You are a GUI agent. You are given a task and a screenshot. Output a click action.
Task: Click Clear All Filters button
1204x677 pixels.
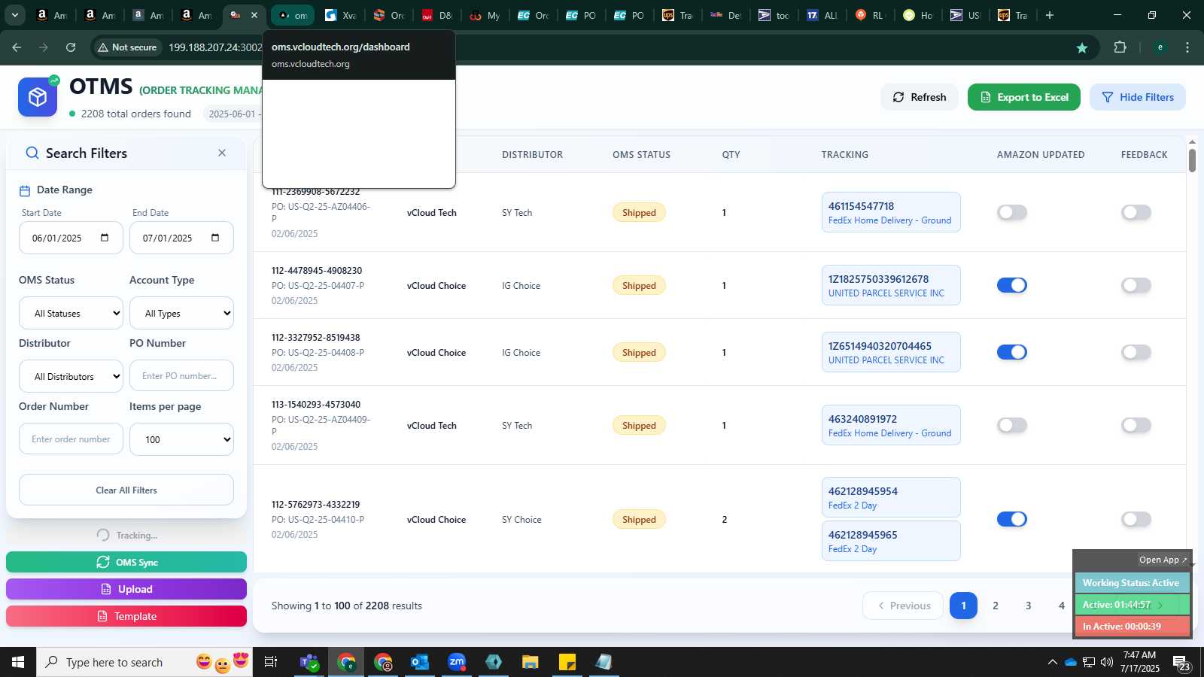pyautogui.click(x=126, y=490)
